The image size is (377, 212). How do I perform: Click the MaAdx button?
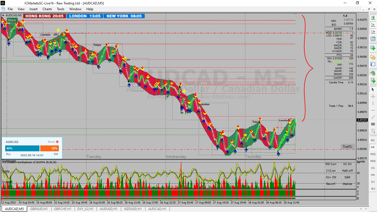pyautogui.click(x=347, y=184)
